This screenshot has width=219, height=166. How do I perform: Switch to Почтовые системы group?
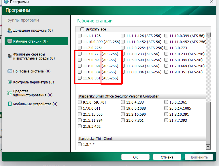[32, 71]
